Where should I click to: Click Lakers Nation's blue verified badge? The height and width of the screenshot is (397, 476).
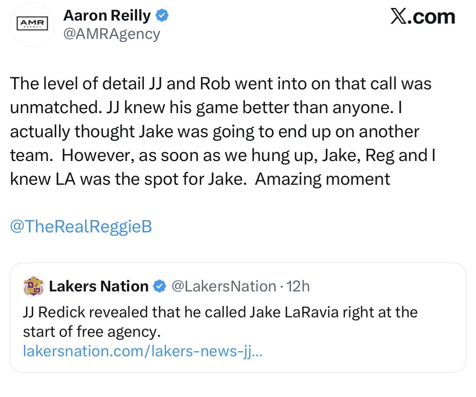(159, 286)
